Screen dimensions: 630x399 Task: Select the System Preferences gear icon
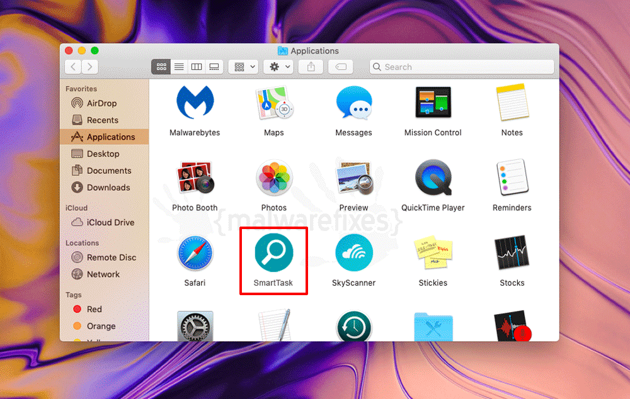point(195,326)
